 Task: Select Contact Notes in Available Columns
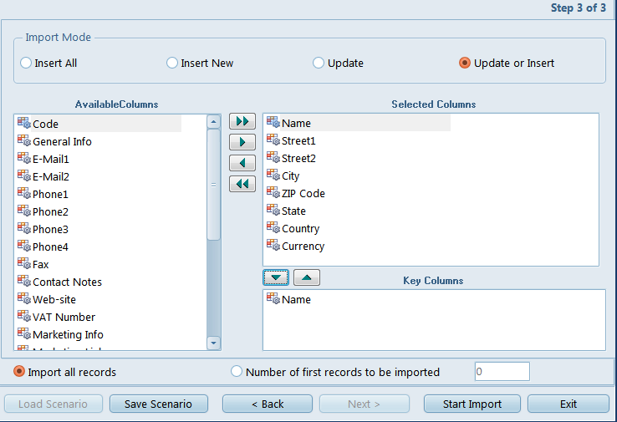click(x=67, y=282)
